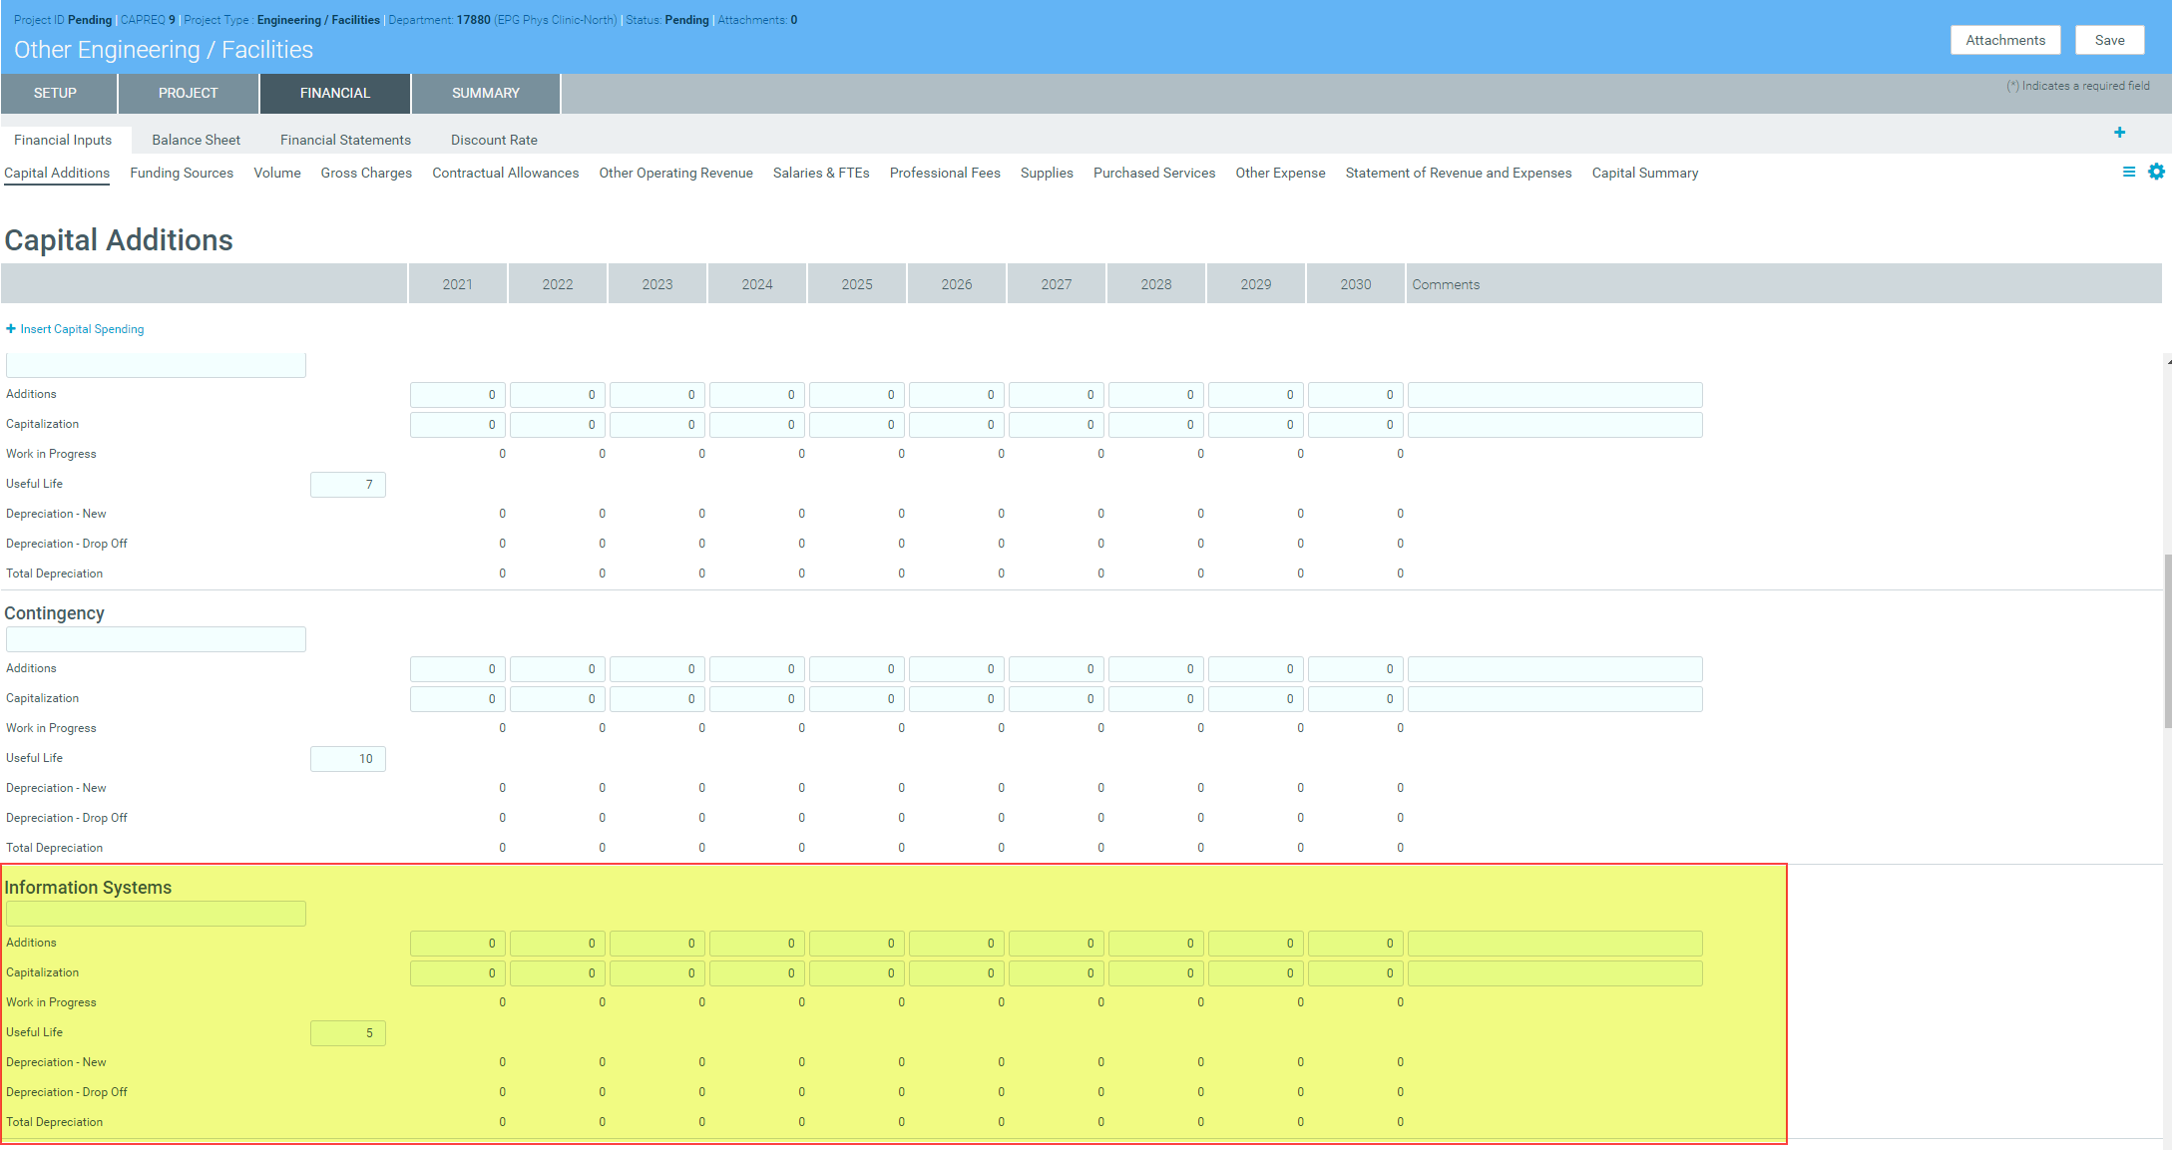Click the Insert Capital Spending link
Viewport: 2172px width, 1150px height.
tap(82, 329)
